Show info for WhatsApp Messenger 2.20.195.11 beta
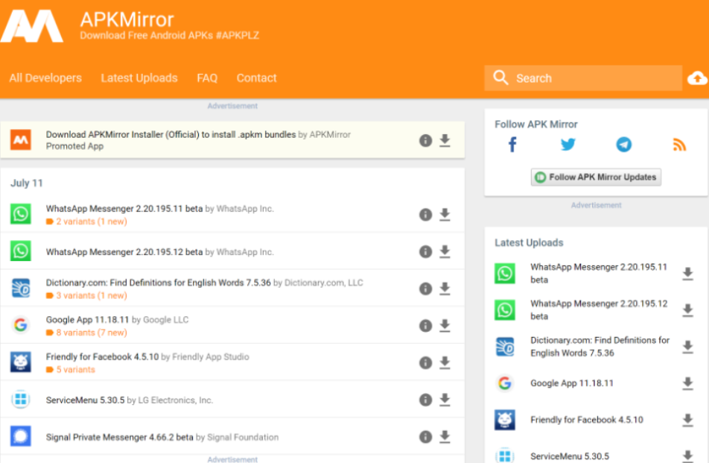Image resolution: width=709 pixels, height=463 pixels. pos(425,215)
